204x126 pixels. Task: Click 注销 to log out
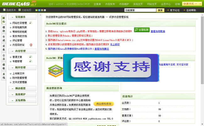[x=177, y=4]
